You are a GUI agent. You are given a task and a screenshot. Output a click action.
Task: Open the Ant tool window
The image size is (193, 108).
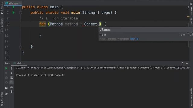pos(191,21)
